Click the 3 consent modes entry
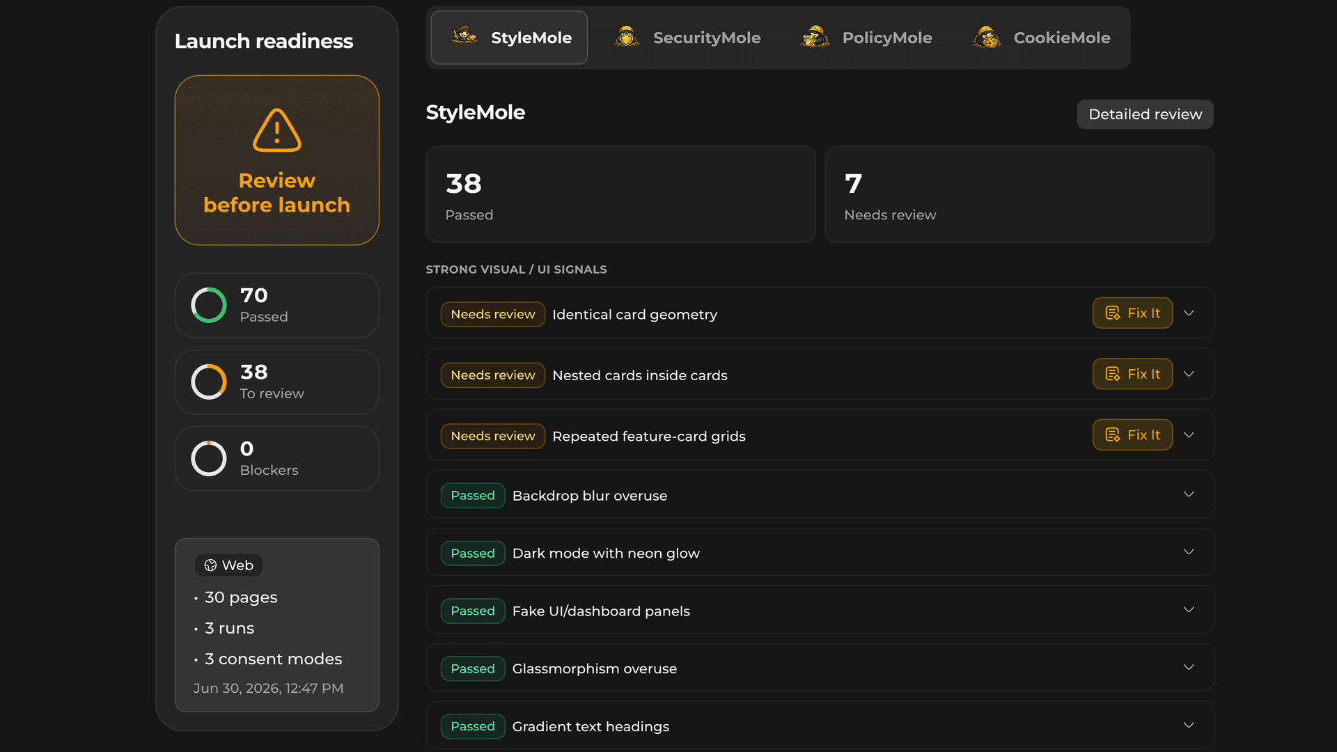This screenshot has width=1337, height=752. [274, 659]
